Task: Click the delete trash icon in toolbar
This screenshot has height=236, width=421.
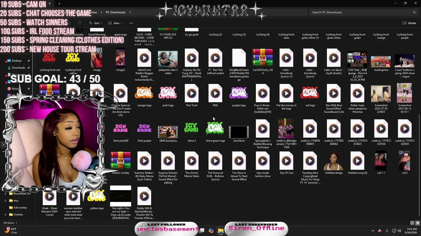Action: pos(79,23)
